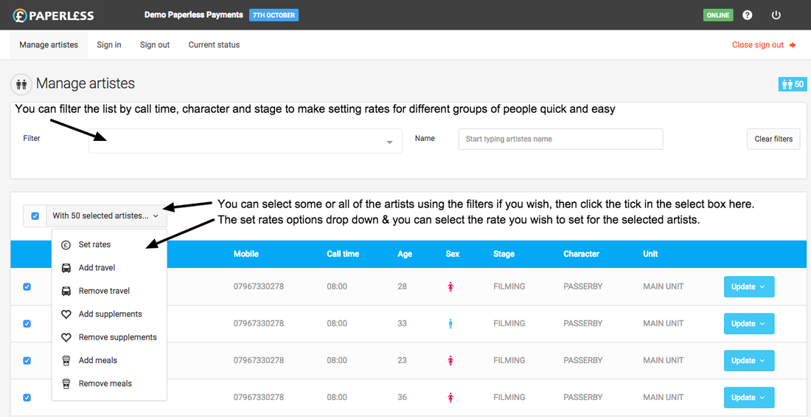Click the 50 artistes count badge
The width and height of the screenshot is (811, 417).
793,84
